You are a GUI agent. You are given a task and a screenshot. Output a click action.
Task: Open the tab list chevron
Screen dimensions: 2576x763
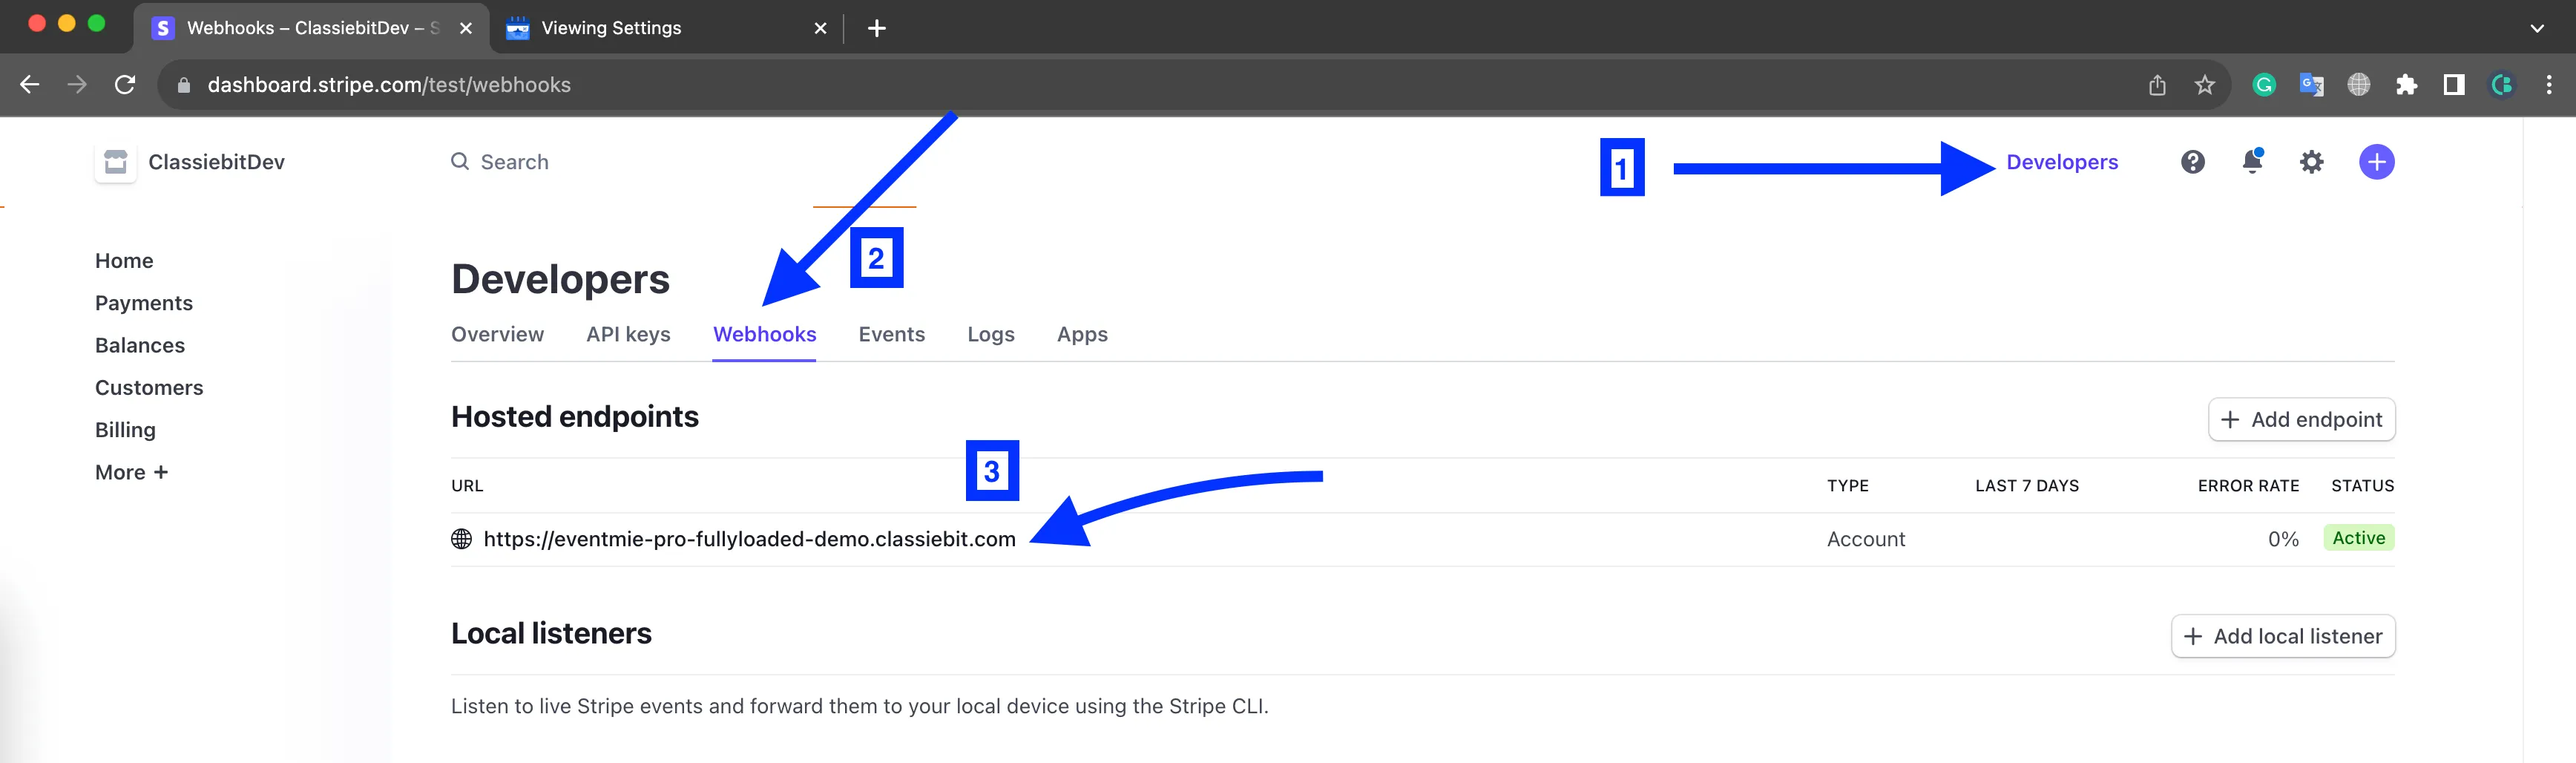(2538, 27)
